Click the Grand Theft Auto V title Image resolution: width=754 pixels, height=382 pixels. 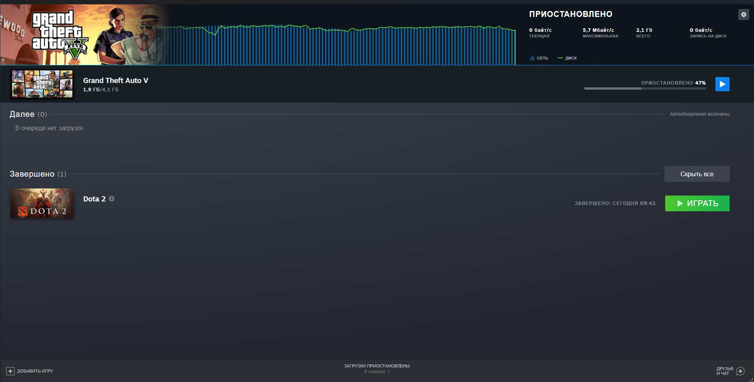click(116, 80)
